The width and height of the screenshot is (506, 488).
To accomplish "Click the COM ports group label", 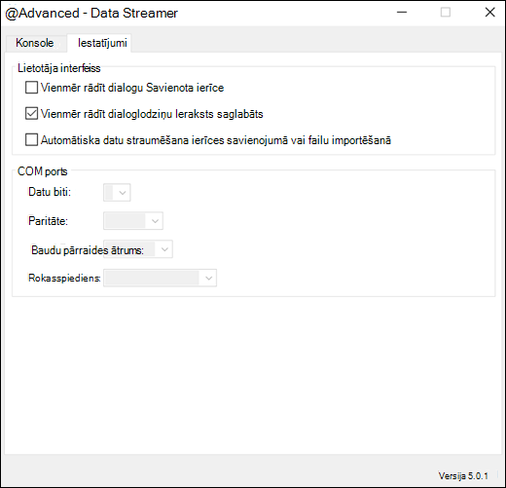I will tap(43, 171).
